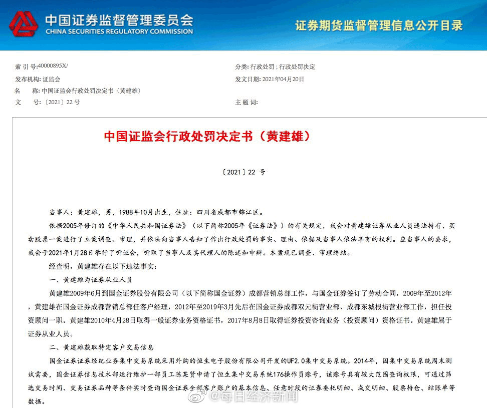Viewport: 487px width, 408px height.
Task: Select the index number 40000895X/
Action: click(x=53, y=66)
